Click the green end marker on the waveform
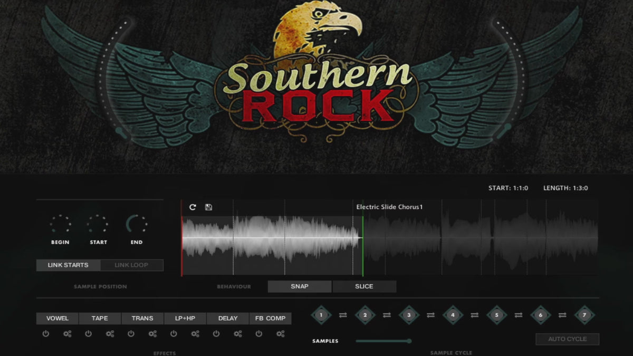 [363, 245]
